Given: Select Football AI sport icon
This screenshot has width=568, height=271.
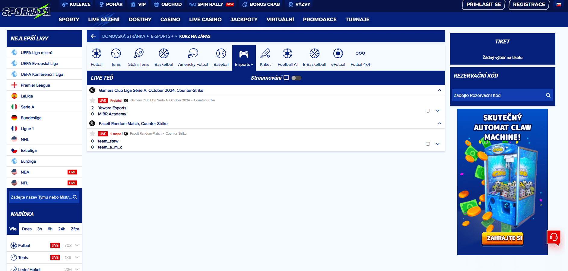Looking at the screenshot, I should (287, 53).
